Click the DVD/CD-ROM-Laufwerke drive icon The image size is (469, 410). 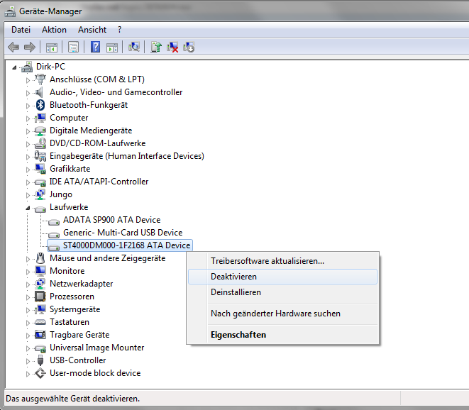tap(40, 143)
